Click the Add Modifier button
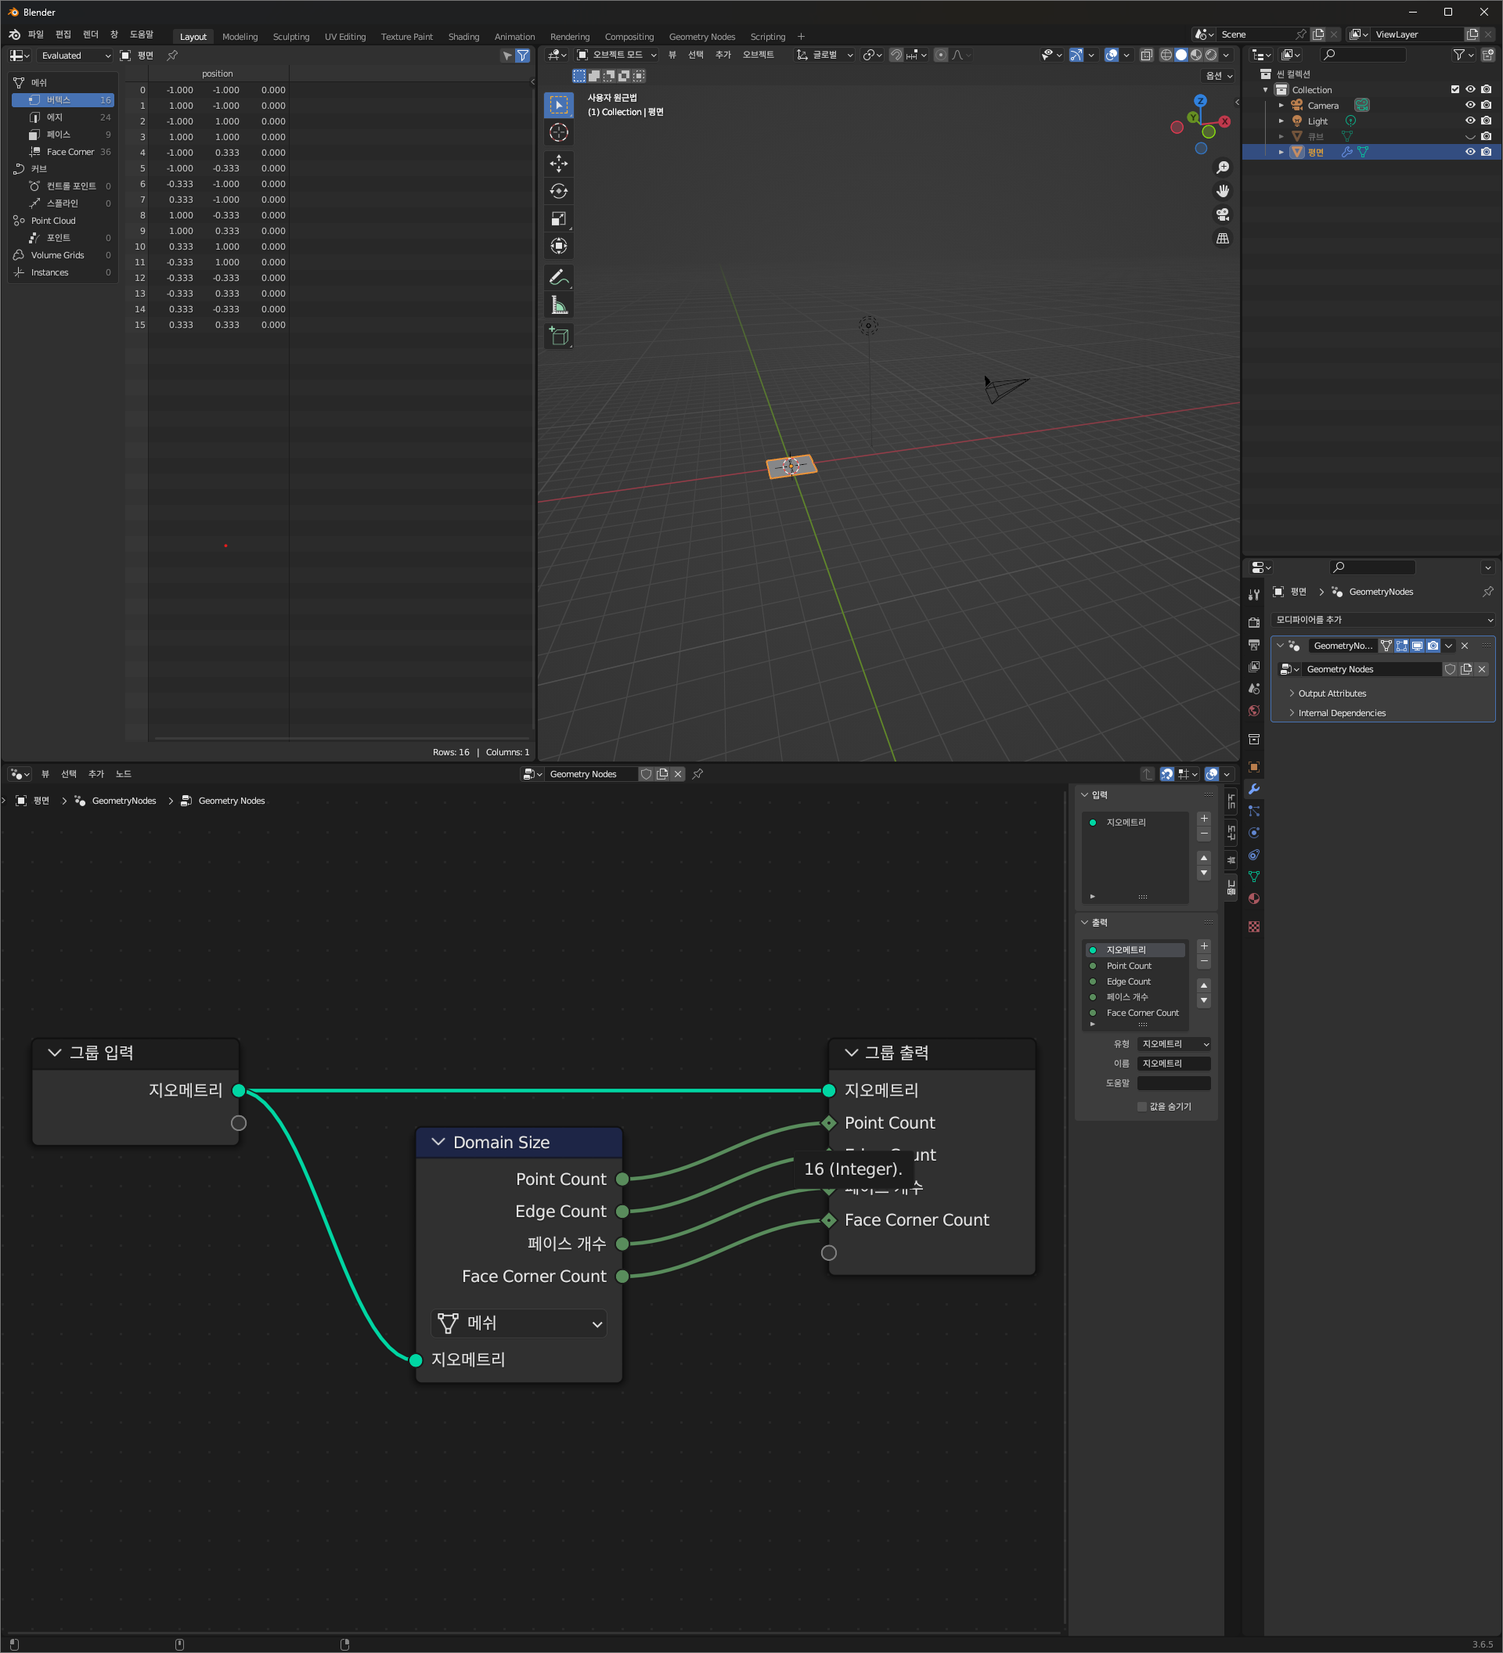Image resolution: width=1503 pixels, height=1653 pixels. (1382, 619)
